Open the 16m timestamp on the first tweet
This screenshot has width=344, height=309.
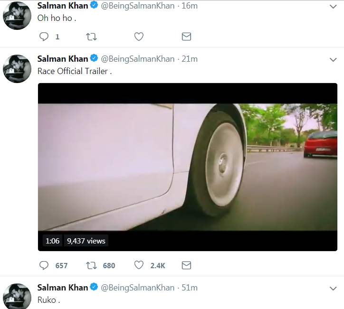pos(190,6)
